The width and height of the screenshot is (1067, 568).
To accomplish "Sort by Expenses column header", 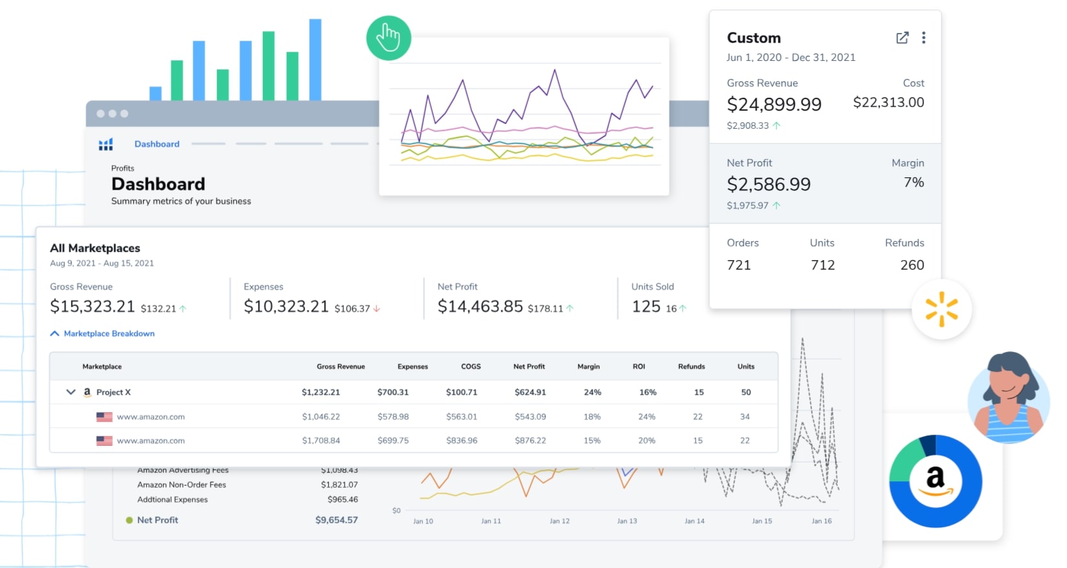I will tap(412, 367).
